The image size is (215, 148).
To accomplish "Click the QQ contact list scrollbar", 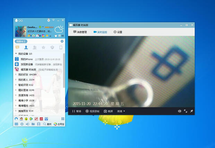I will [64, 71].
